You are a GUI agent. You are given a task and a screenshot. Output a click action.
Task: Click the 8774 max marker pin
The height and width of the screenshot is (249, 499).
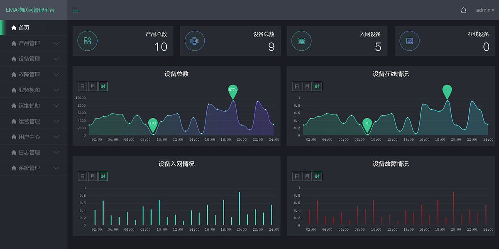(x=233, y=91)
